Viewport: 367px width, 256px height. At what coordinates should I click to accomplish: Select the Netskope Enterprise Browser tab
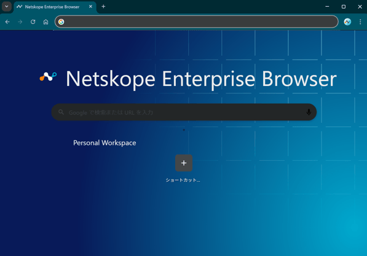tap(55, 7)
